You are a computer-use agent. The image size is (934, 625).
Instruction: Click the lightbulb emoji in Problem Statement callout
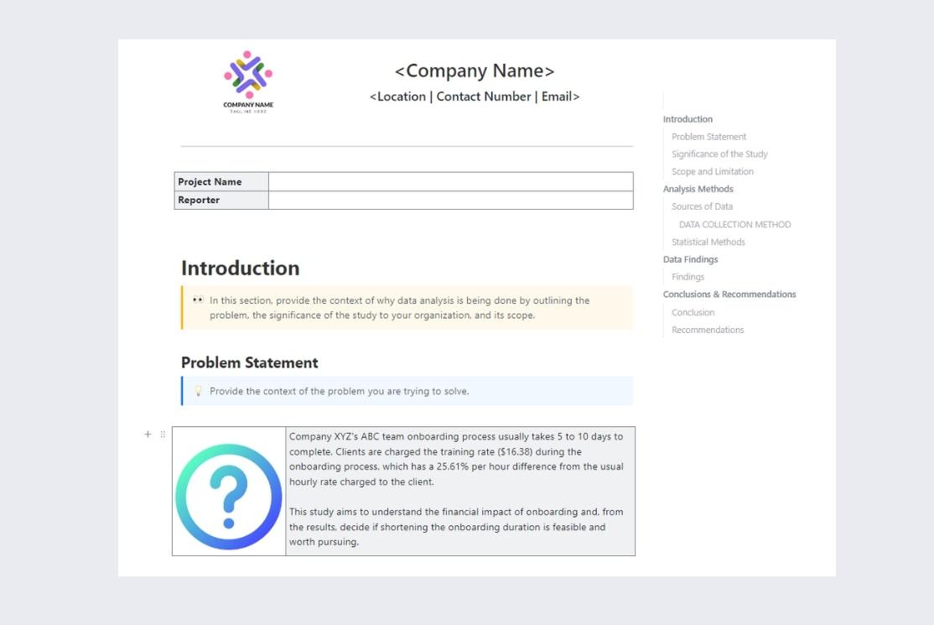coord(199,391)
